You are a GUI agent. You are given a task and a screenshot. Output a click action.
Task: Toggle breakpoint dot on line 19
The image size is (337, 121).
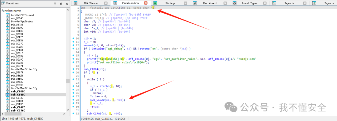[x=74, y=69]
